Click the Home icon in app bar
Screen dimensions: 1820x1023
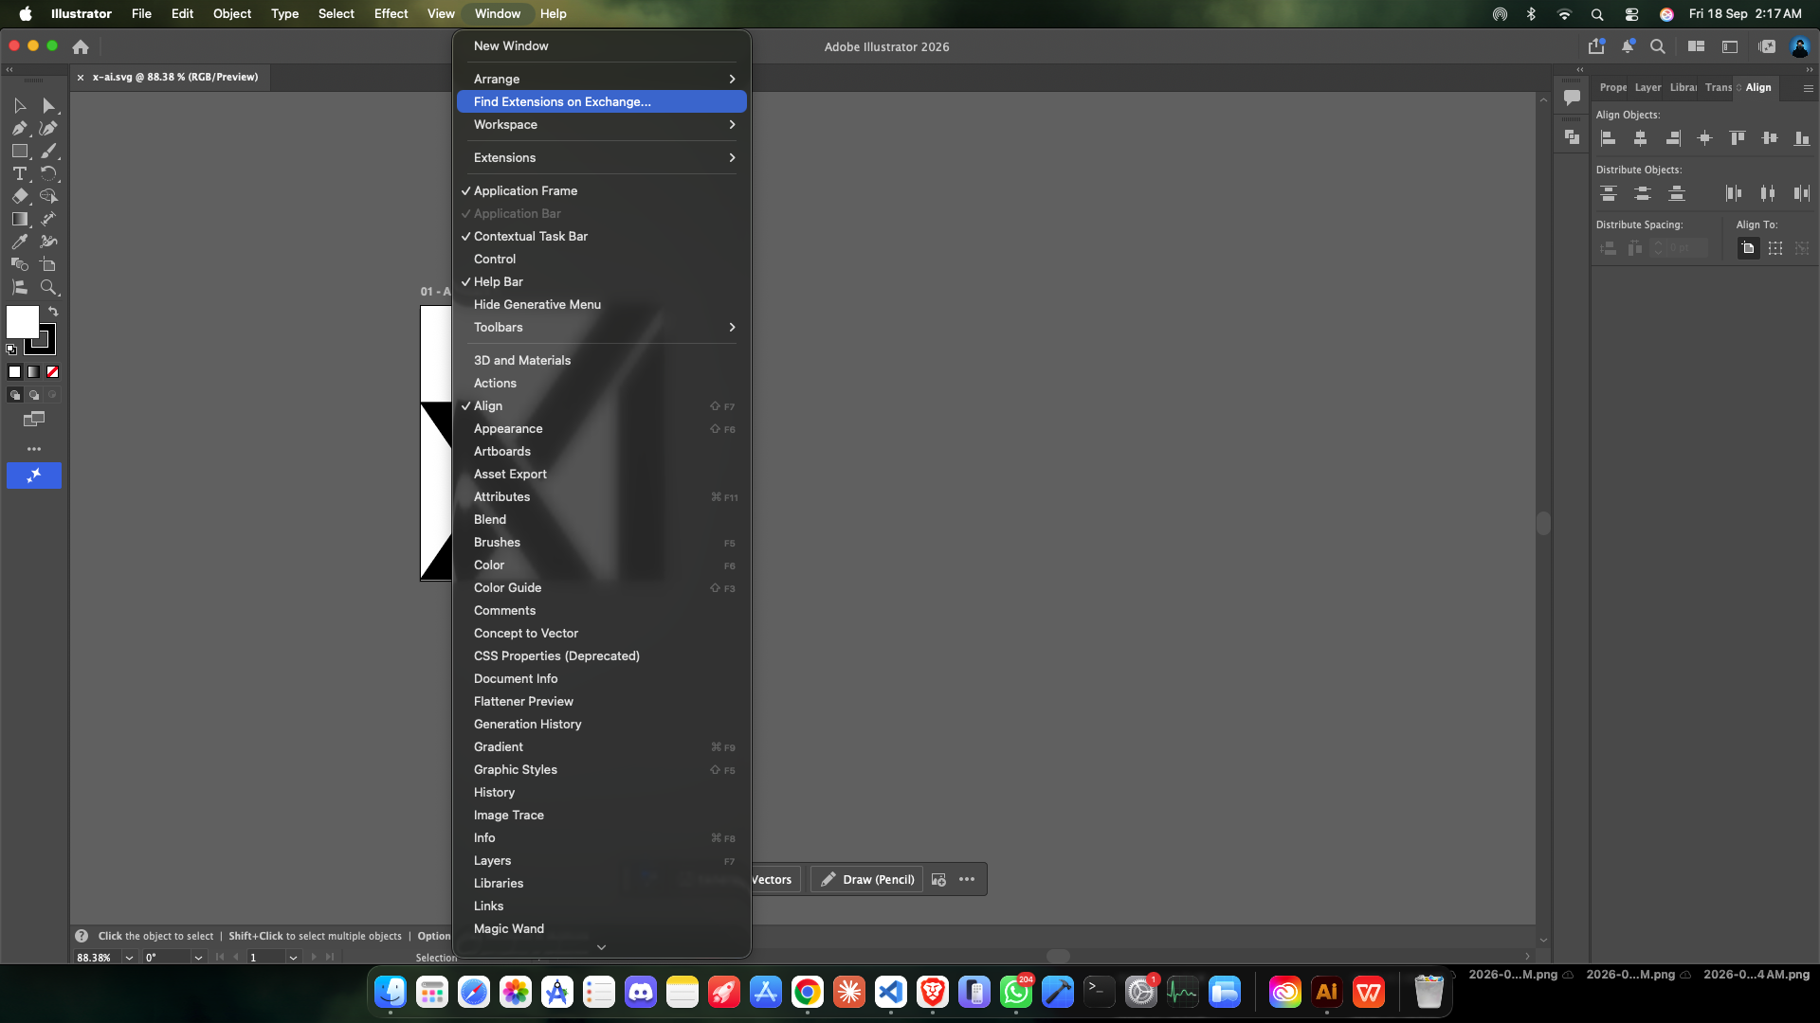point(81,46)
